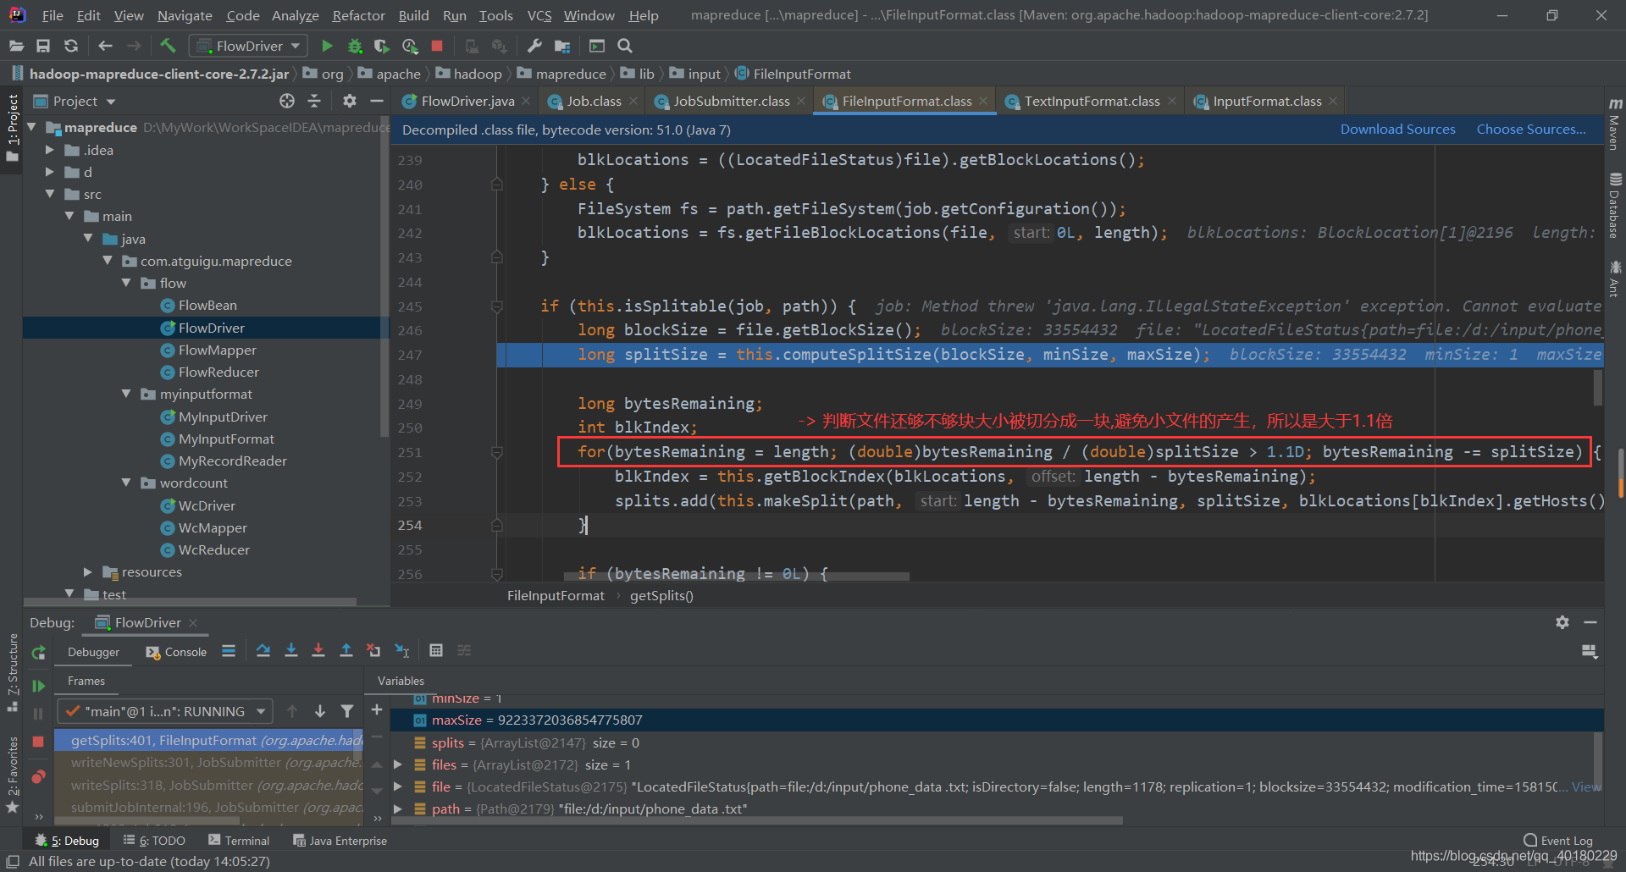Run FlowDriver with the green play icon
The height and width of the screenshot is (872, 1626).
327,46
